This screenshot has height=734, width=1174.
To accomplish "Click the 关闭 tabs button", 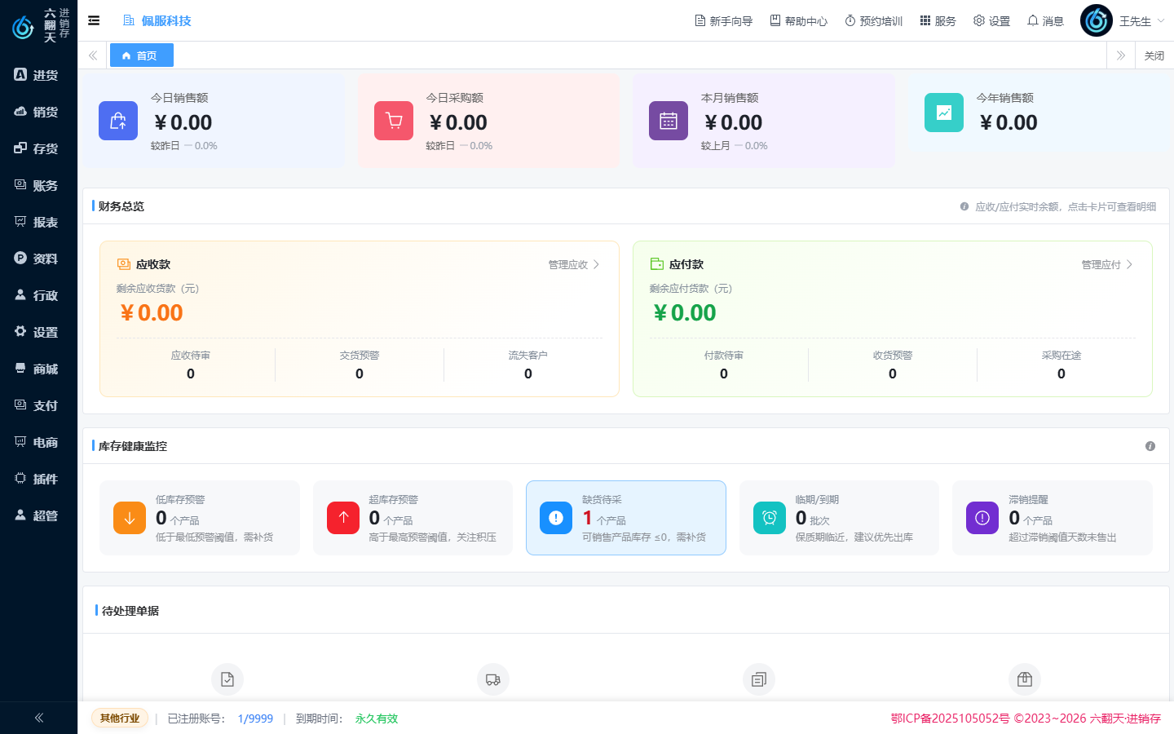I will [x=1154, y=55].
